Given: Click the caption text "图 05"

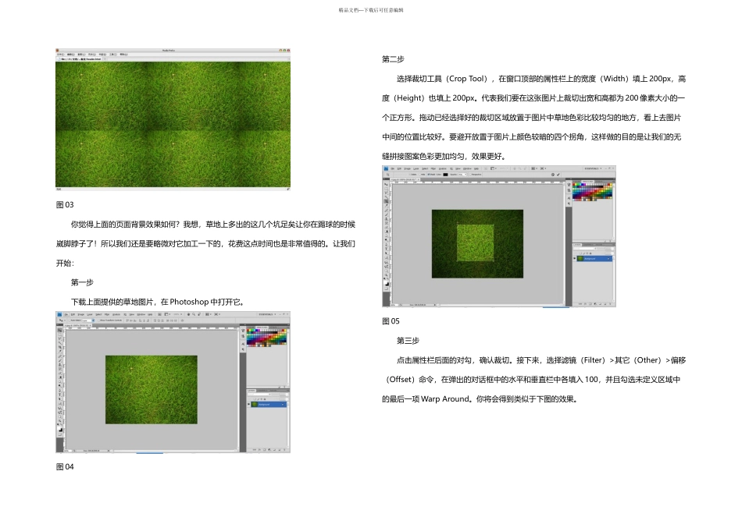Looking at the screenshot, I should tap(391, 320).
